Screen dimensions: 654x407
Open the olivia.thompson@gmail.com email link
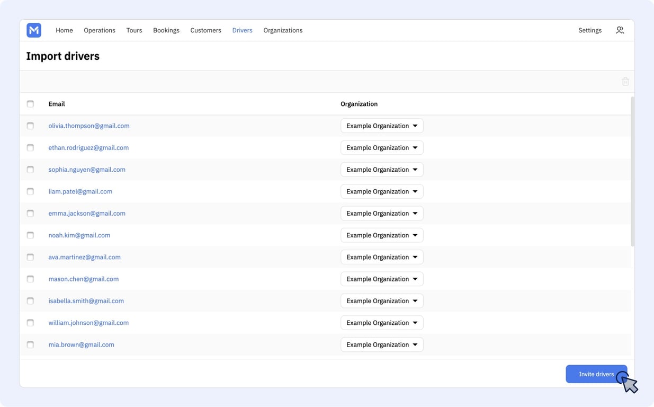coord(89,126)
